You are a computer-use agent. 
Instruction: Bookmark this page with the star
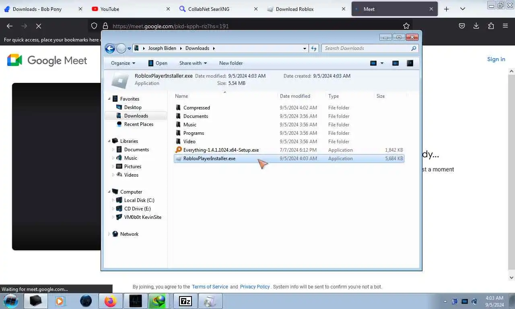point(406,26)
